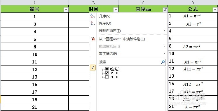Click the 公式 header cell

tap(193, 9)
